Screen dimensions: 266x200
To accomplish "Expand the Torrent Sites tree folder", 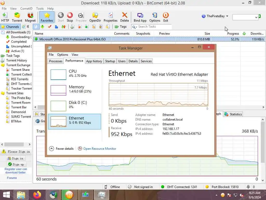I will 3,93.
